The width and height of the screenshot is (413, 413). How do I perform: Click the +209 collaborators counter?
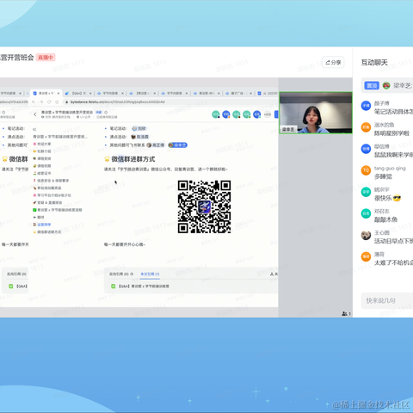268,114
